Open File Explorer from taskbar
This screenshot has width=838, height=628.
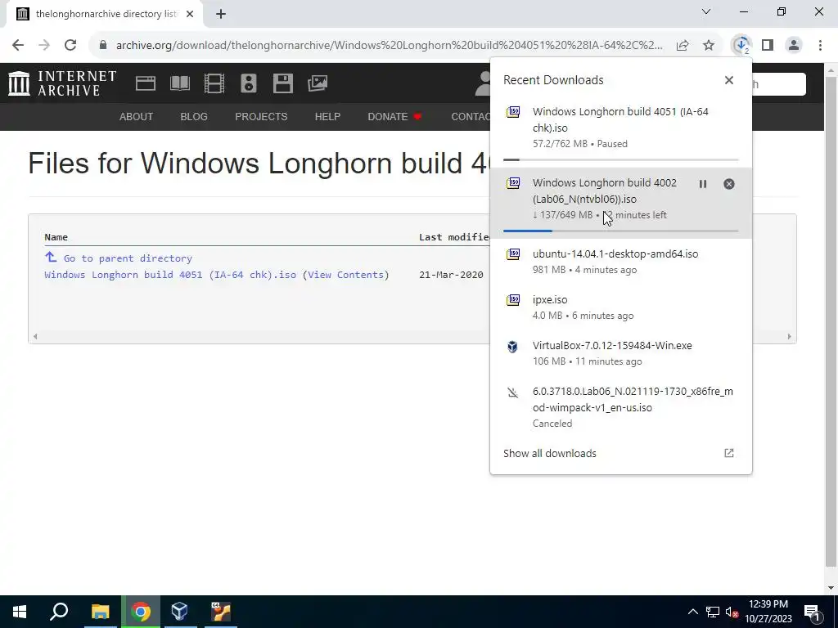(x=100, y=612)
